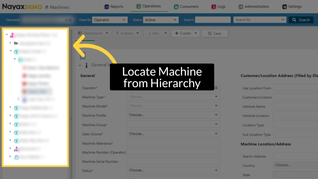Click the Save button
Screen dimensions: 318x179
pyautogui.click(x=214, y=33)
